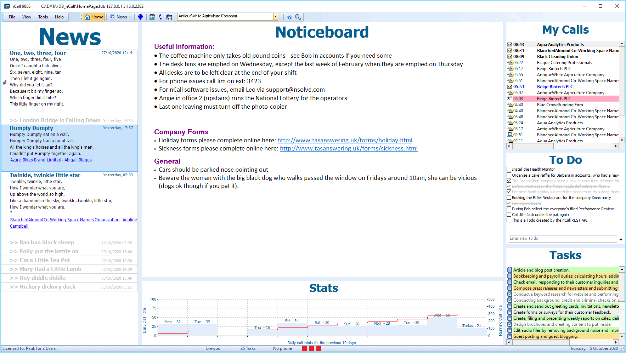The height and width of the screenshot is (353, 626).
Task: Click the My Calls scroll down arrow
Action: pos(622,140)
